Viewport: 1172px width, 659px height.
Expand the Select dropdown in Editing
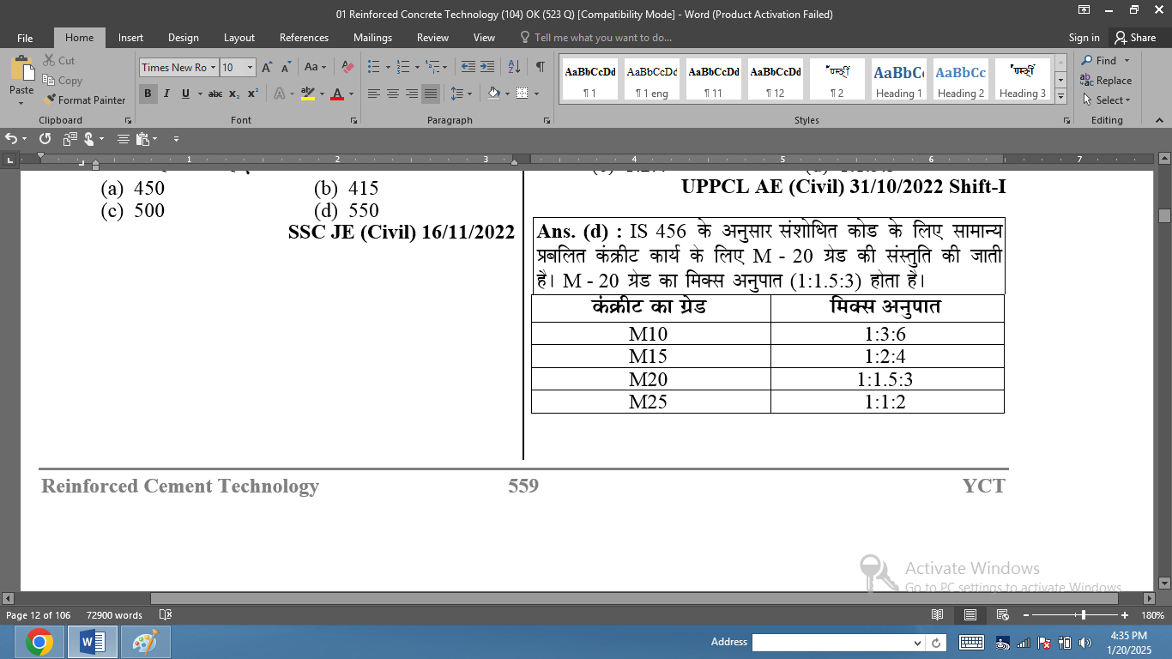tap(1108, 100)
